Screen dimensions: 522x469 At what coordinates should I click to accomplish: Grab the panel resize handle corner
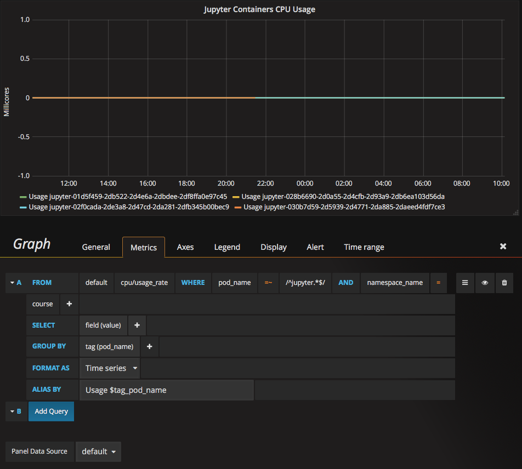(516, 212)
